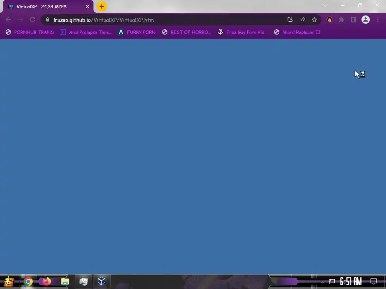Click the browser back arrow

[8, 20]
